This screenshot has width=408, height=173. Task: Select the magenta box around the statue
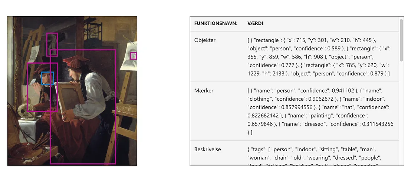52,44
